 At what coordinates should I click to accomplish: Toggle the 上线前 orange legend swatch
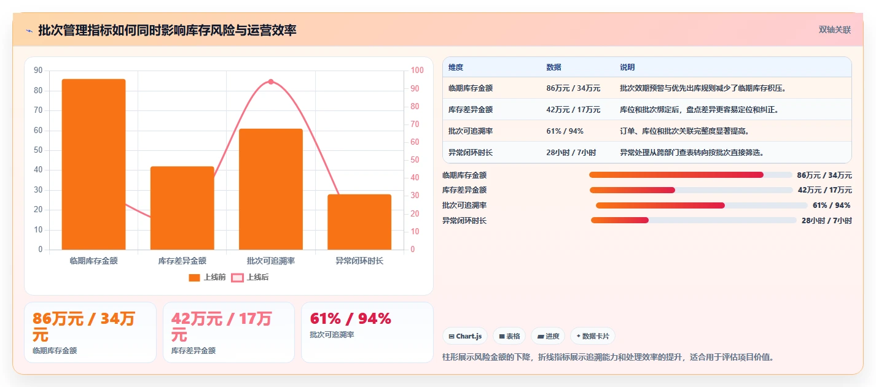click(x=194, y=277)
